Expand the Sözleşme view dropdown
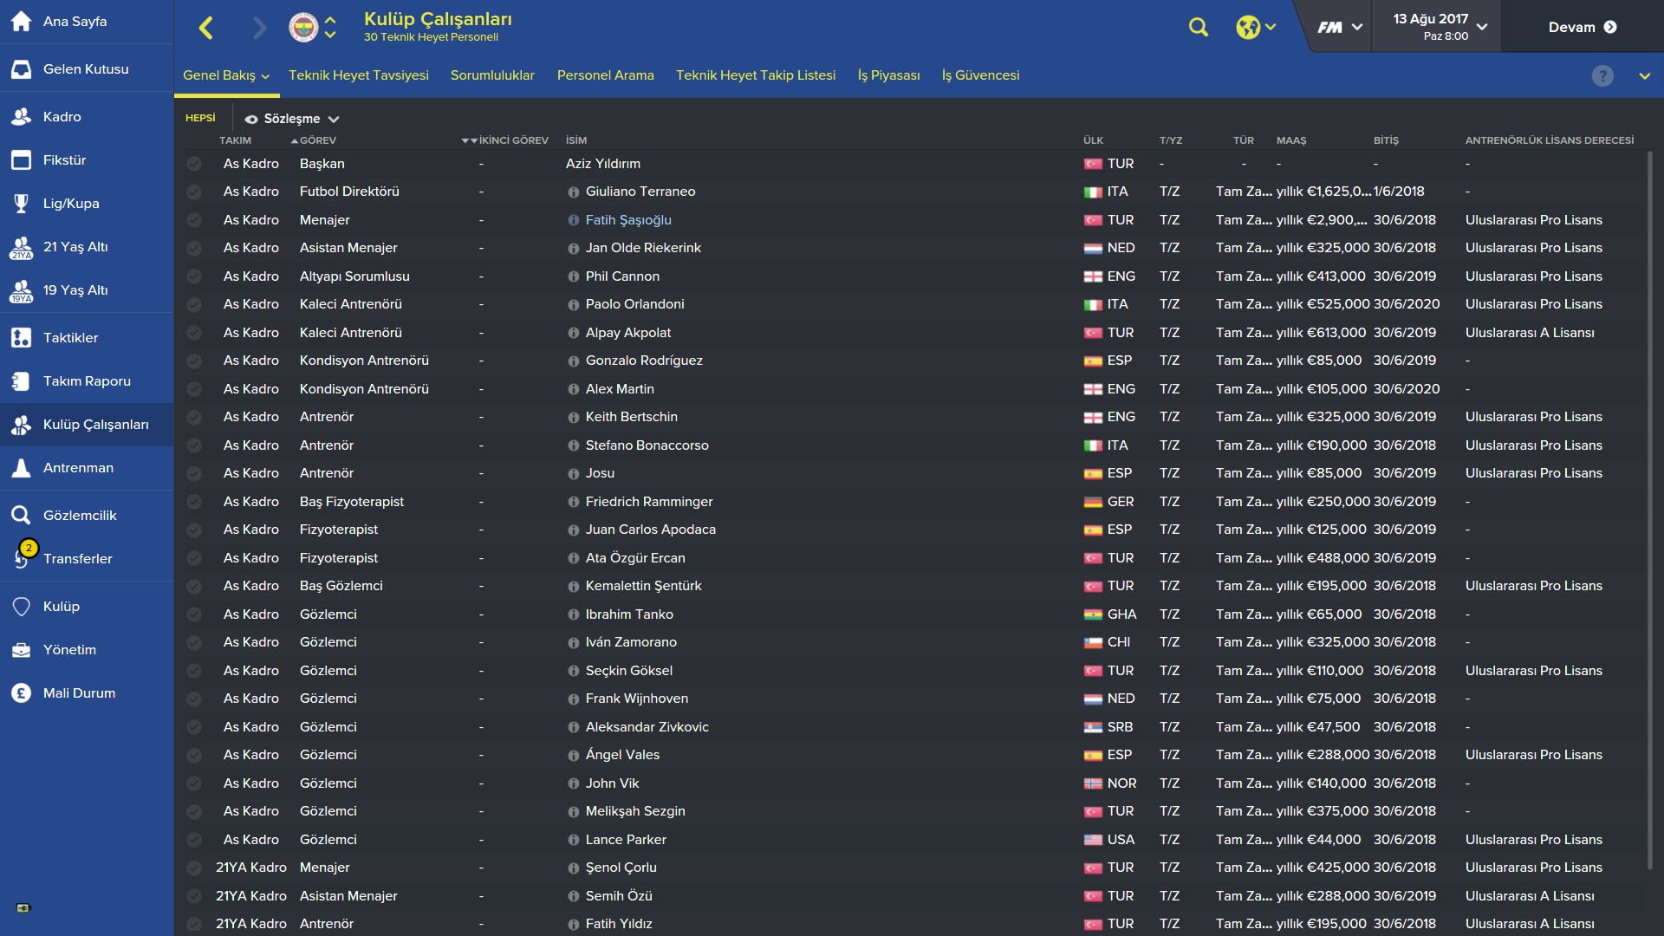 [292, 119]
